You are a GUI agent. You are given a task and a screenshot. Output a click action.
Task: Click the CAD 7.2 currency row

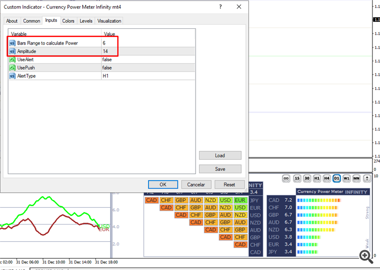tap(280, 200)
